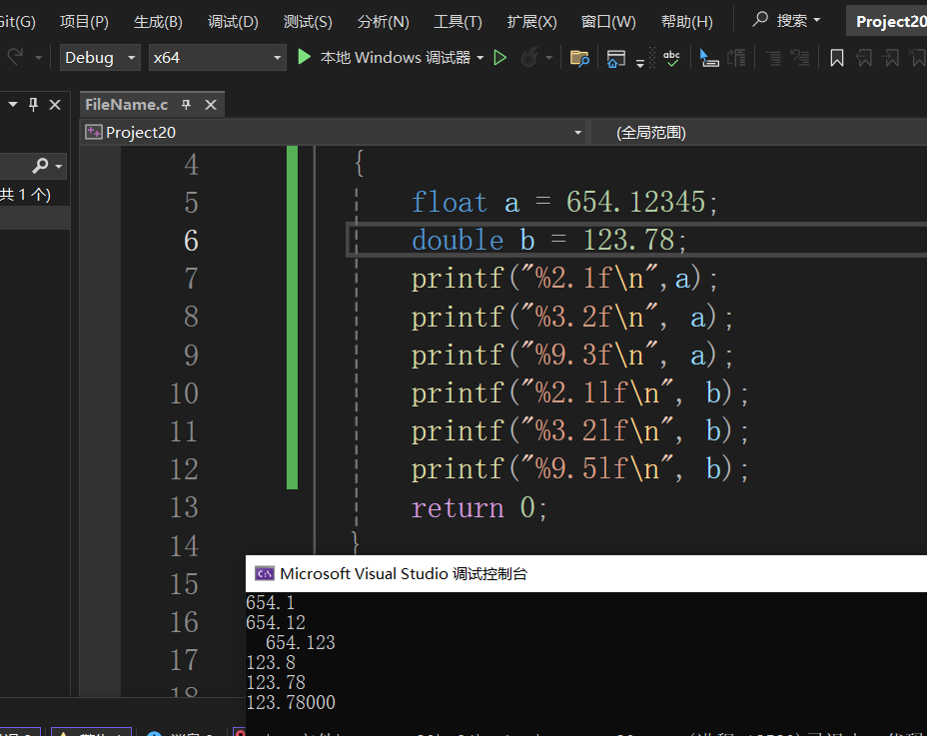Click Start Without Debugging outline arrow

500,58
